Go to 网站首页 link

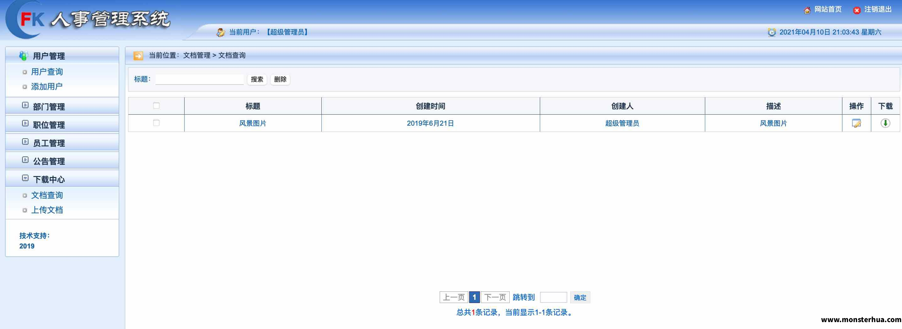828,9
